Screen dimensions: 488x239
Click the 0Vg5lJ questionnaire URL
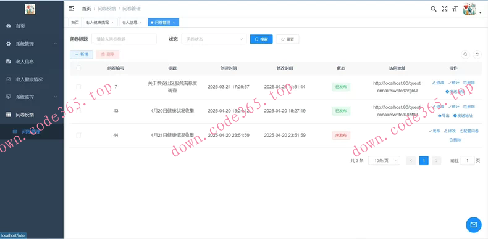(397, 87)
